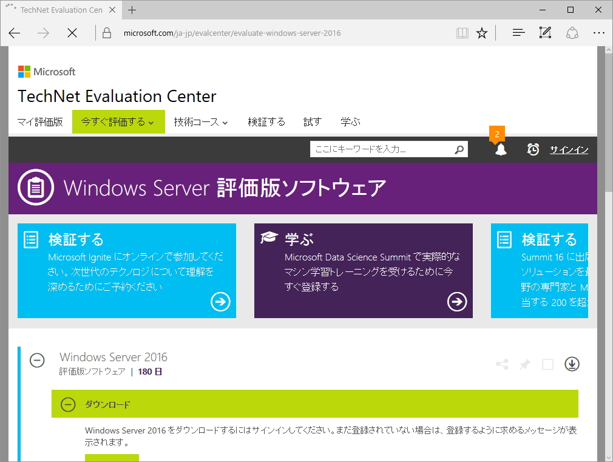Click the share icon for Windows Server 2016
Viewport: 613px width, 462px height.
[x=502, y=364]
